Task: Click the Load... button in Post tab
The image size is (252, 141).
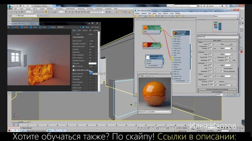Action: pyautogui.click(x=91, y=34)
